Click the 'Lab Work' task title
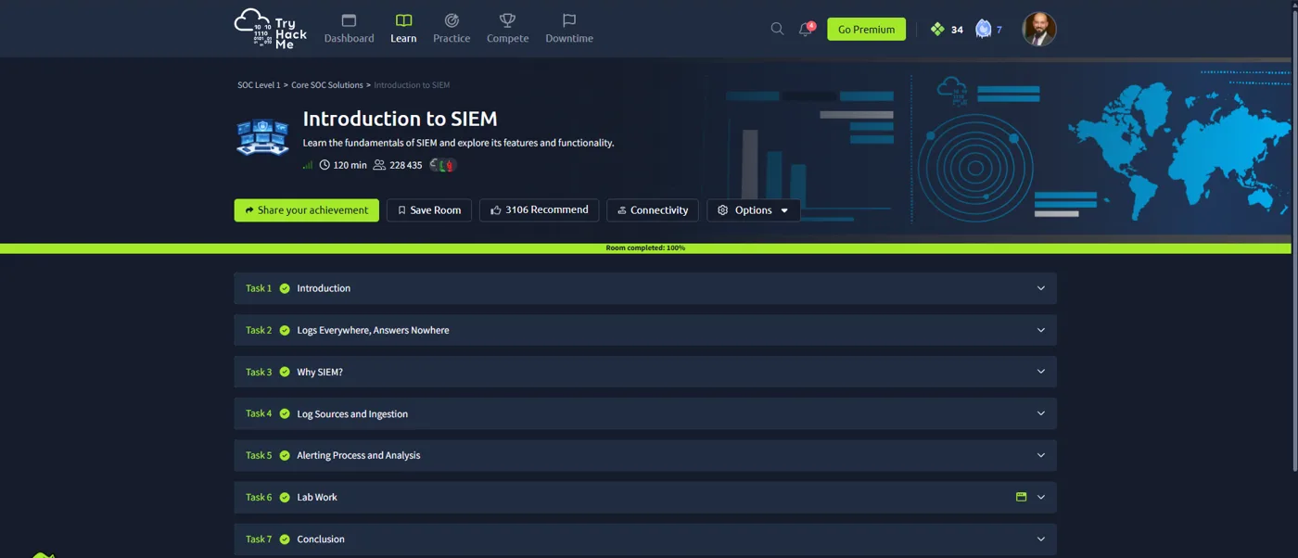The image size is (1298, 558). click(317, 497)
